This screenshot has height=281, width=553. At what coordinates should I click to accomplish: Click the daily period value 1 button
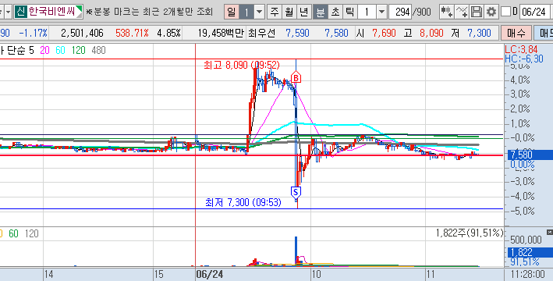pos(246,12)
